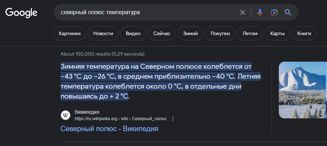Viewport: 327px width, 146px height.
Task: Open Google Lens image search
Action: click(x=274, y=13)
